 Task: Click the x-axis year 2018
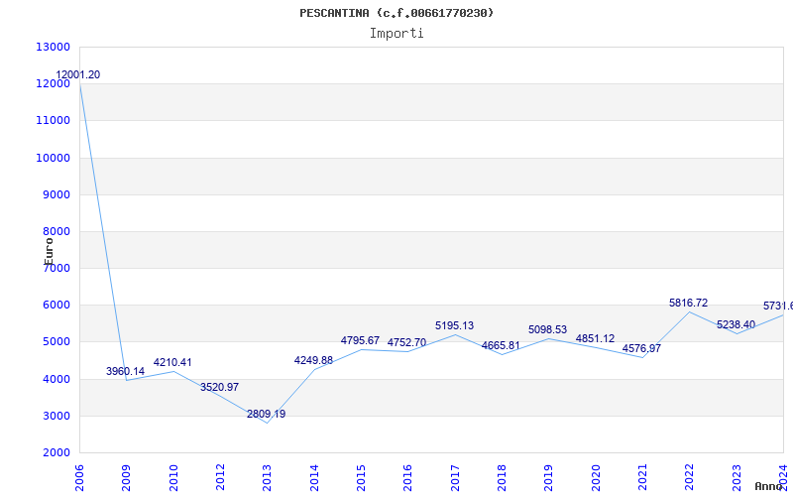coord(502,477)
